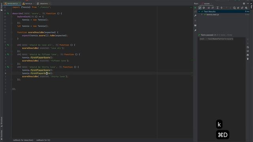253x142 pixels.
Task: Fold the beforeEach block in gutter
Action: click(11, 17)
